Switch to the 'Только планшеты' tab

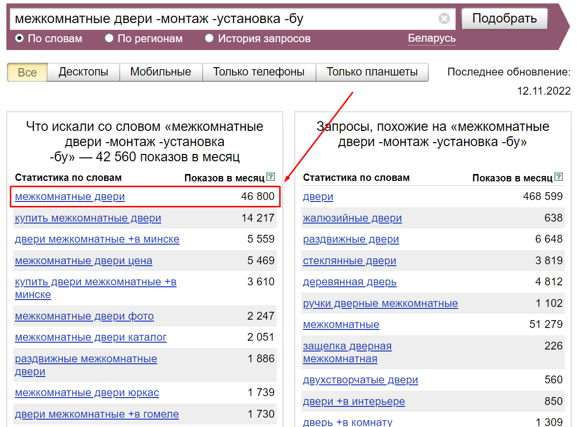[372, 72]
